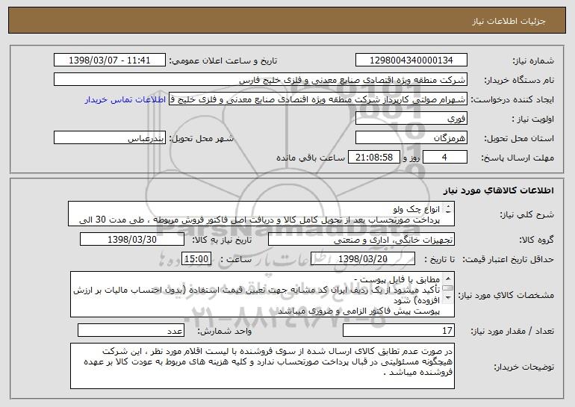Click the label حداقل تاریخ اعتبار قیمت
This screenshot has width=575, height=407.
(509, 260)
